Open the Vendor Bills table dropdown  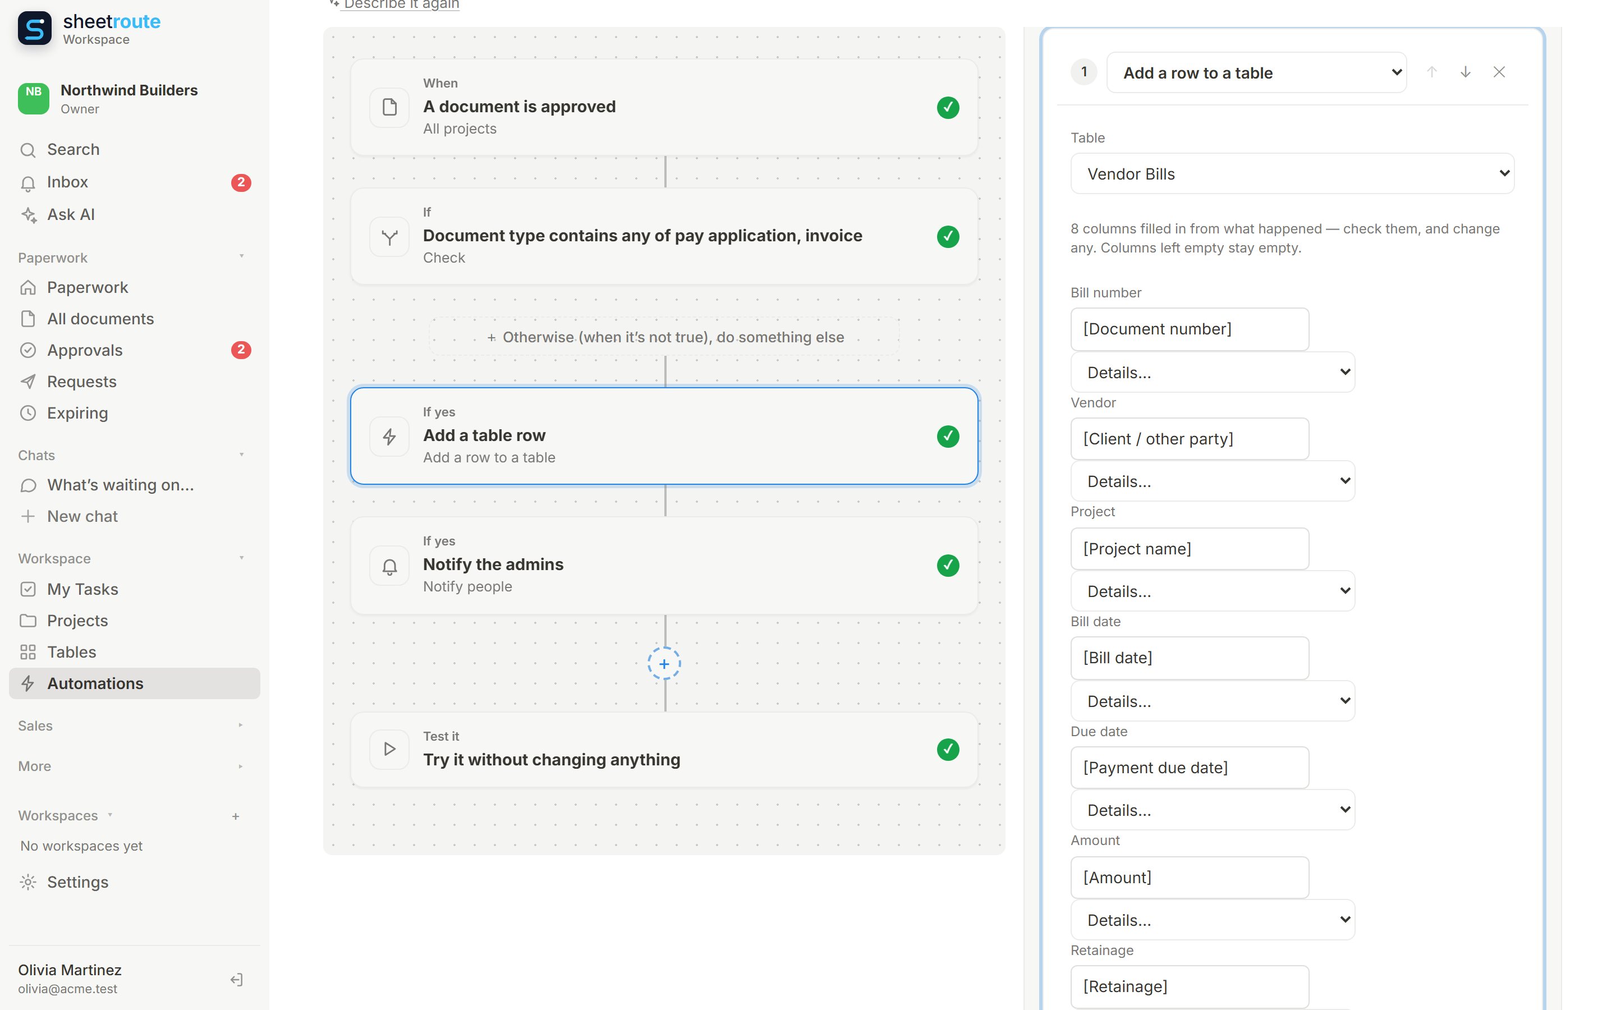(1292, 174)
